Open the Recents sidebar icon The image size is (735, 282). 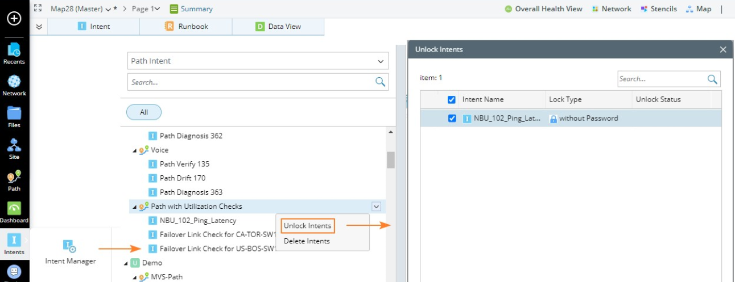(14, 53)
